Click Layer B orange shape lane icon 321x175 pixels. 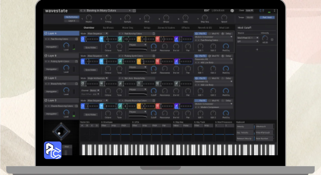pos(139,61)
